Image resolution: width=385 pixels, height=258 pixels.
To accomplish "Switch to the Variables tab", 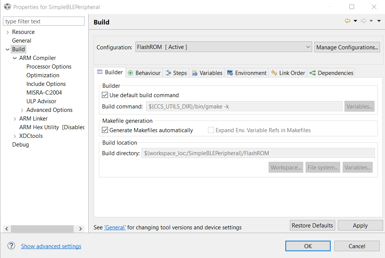I will [x=207, y=73].
